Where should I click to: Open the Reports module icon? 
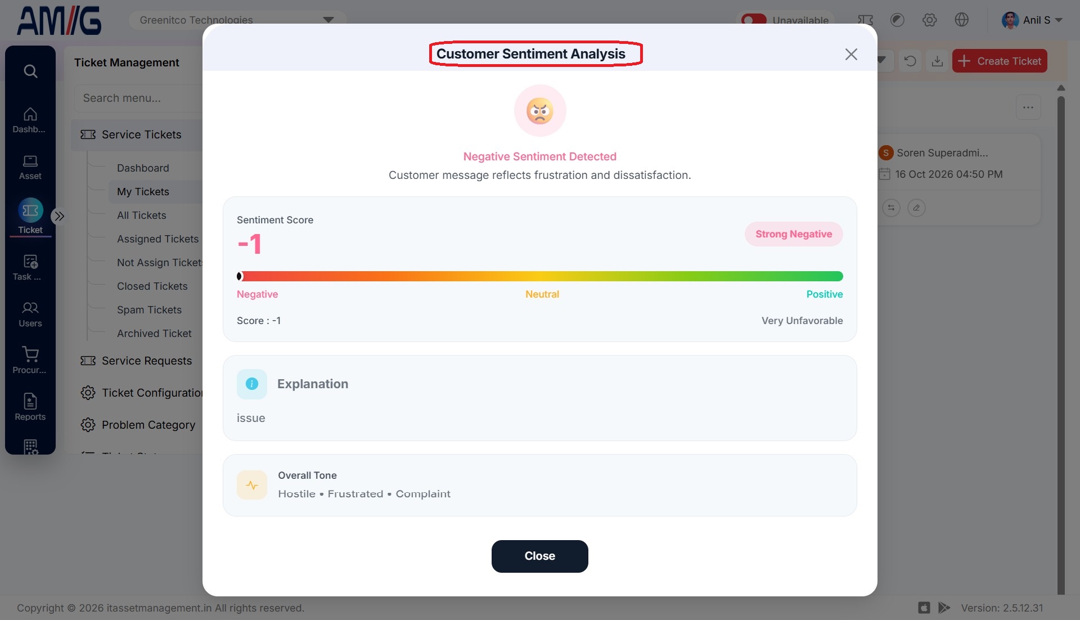pyautogui.click(x=30, y=407)
